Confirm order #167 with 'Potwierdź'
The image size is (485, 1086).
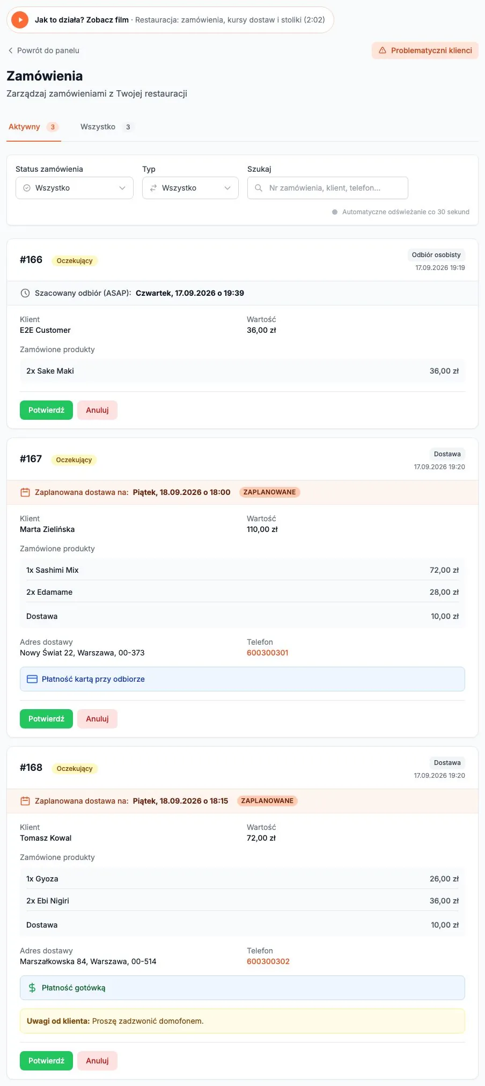tap(46, 719)
